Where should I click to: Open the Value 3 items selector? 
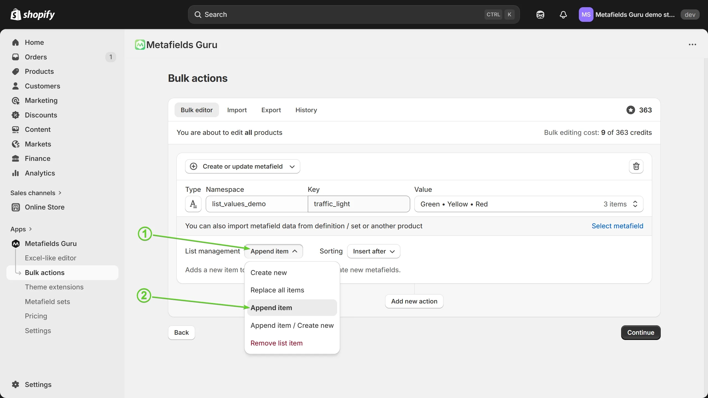point(529,204)
